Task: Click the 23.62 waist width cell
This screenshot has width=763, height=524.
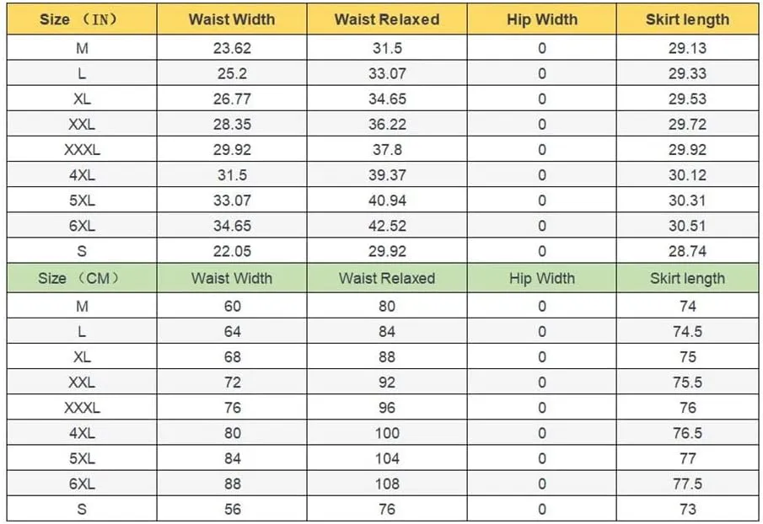Action: [x=232, y=48]
